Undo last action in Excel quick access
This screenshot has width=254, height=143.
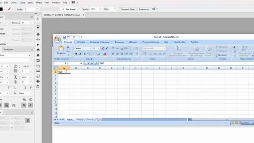click(x=68, y=37)
